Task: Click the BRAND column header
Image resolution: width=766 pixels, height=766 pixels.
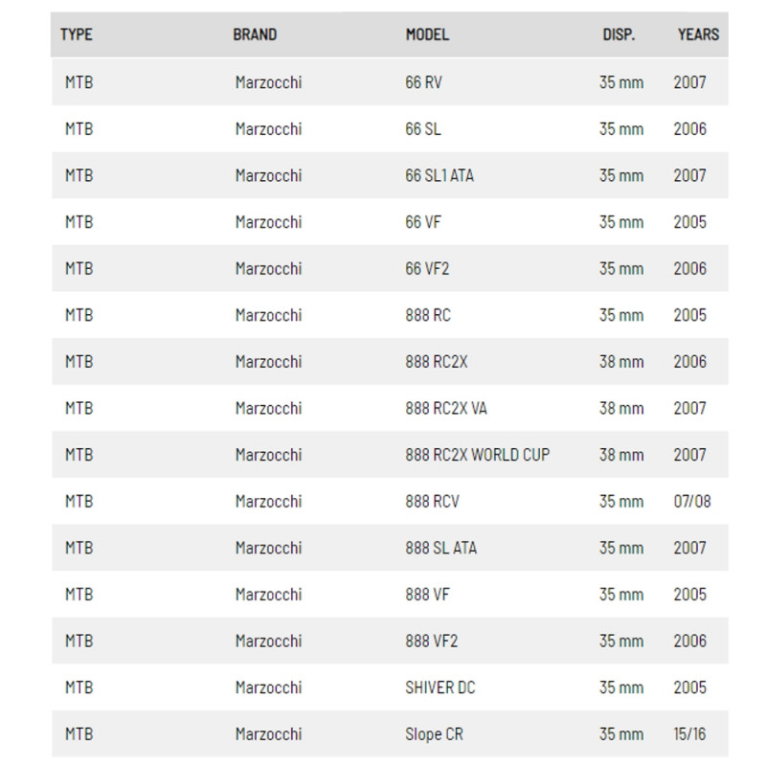Action: tap(255, 34)
